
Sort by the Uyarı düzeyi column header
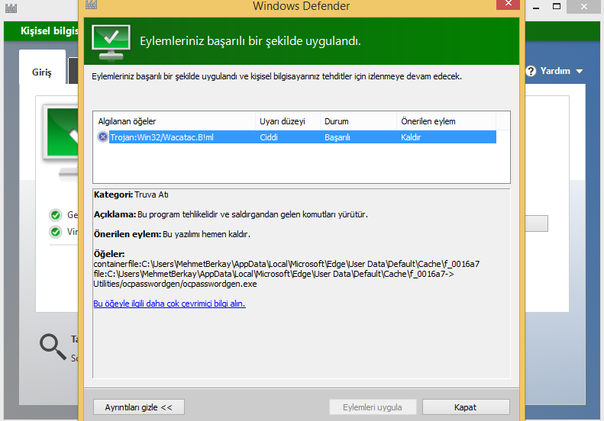pos(288,121)
